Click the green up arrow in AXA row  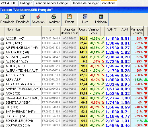tap(103, 93)
